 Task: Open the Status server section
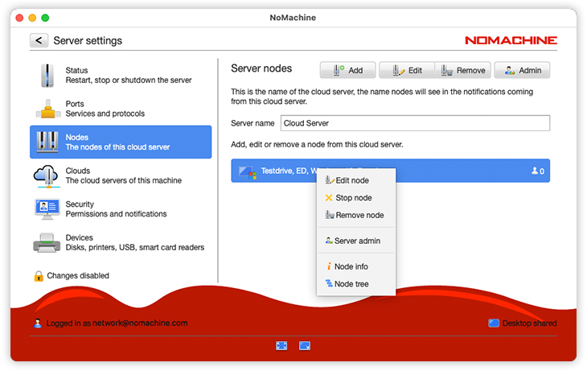point(121,76)
